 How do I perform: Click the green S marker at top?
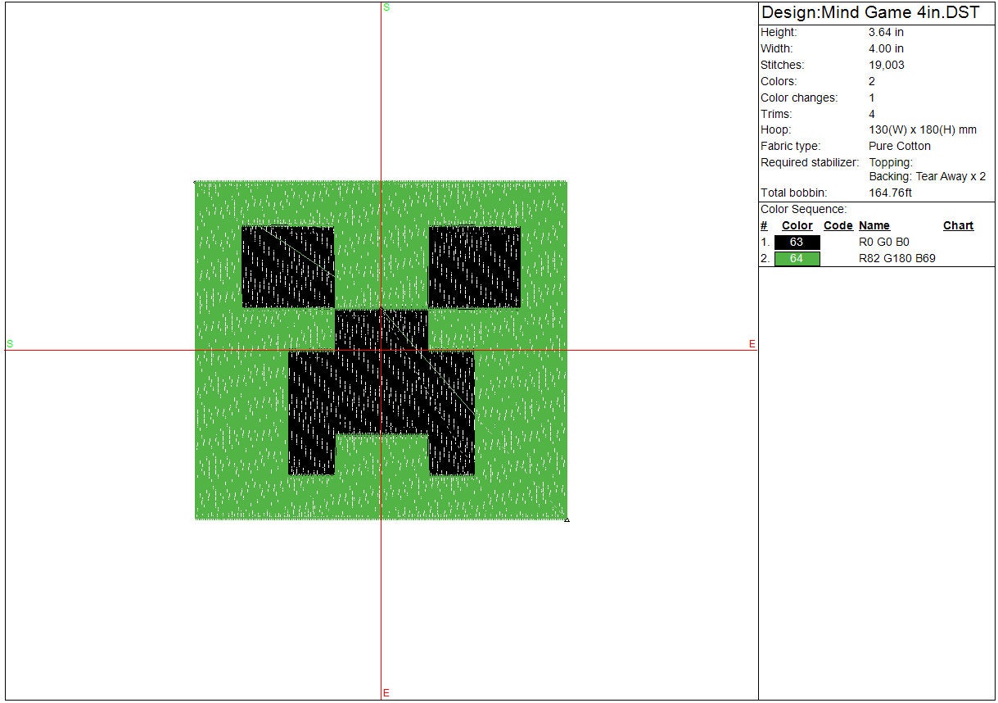(x=386, y=7)
